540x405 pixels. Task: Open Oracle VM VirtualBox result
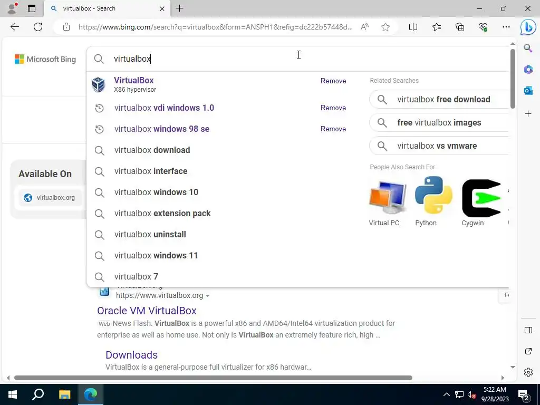click(147, 311)
